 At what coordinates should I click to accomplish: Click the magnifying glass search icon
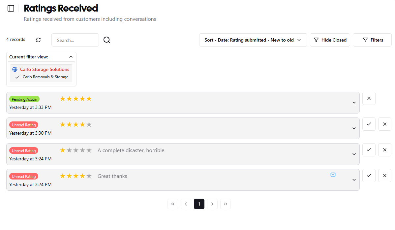(x=107, y=40)
